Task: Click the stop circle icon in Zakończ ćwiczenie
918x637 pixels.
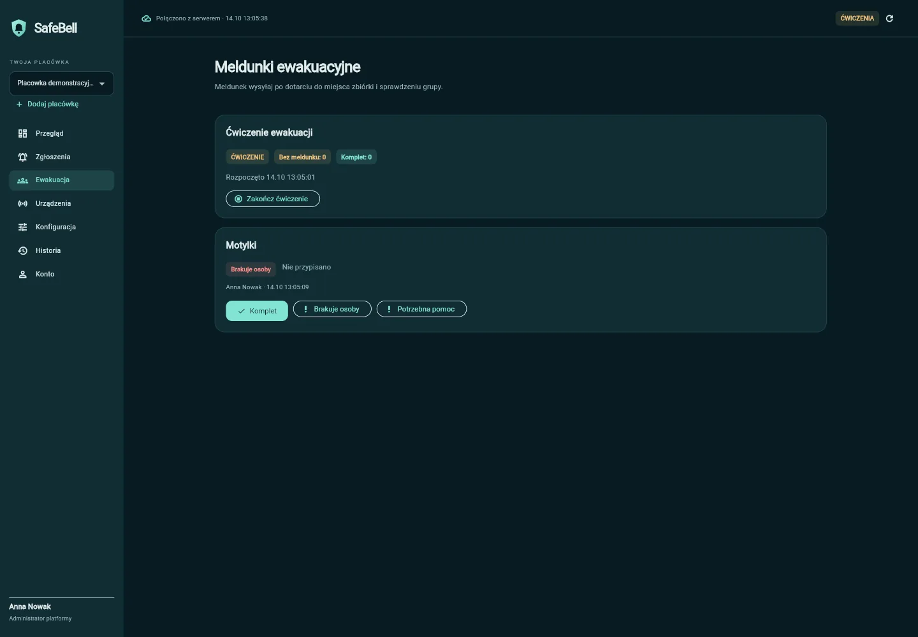Action: coord(238,199)
